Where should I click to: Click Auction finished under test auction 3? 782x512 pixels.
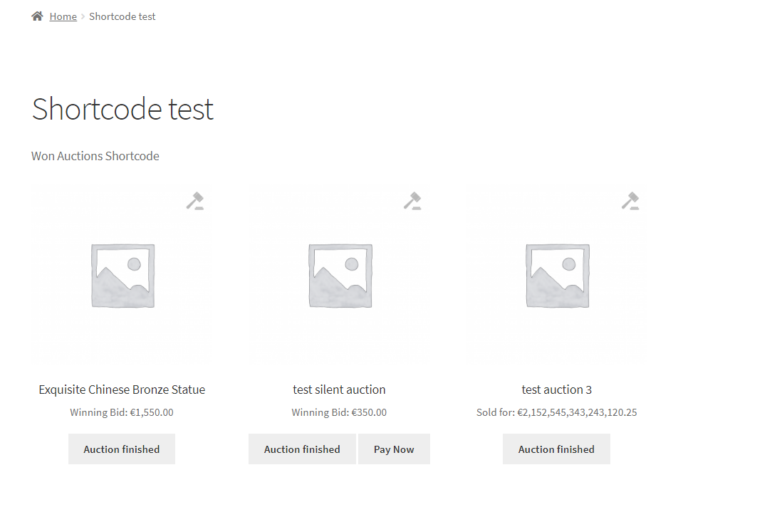pos(556,449)
